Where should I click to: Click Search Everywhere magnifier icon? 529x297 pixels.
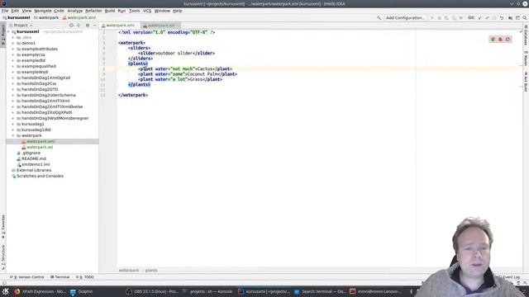tap(525, 17)
